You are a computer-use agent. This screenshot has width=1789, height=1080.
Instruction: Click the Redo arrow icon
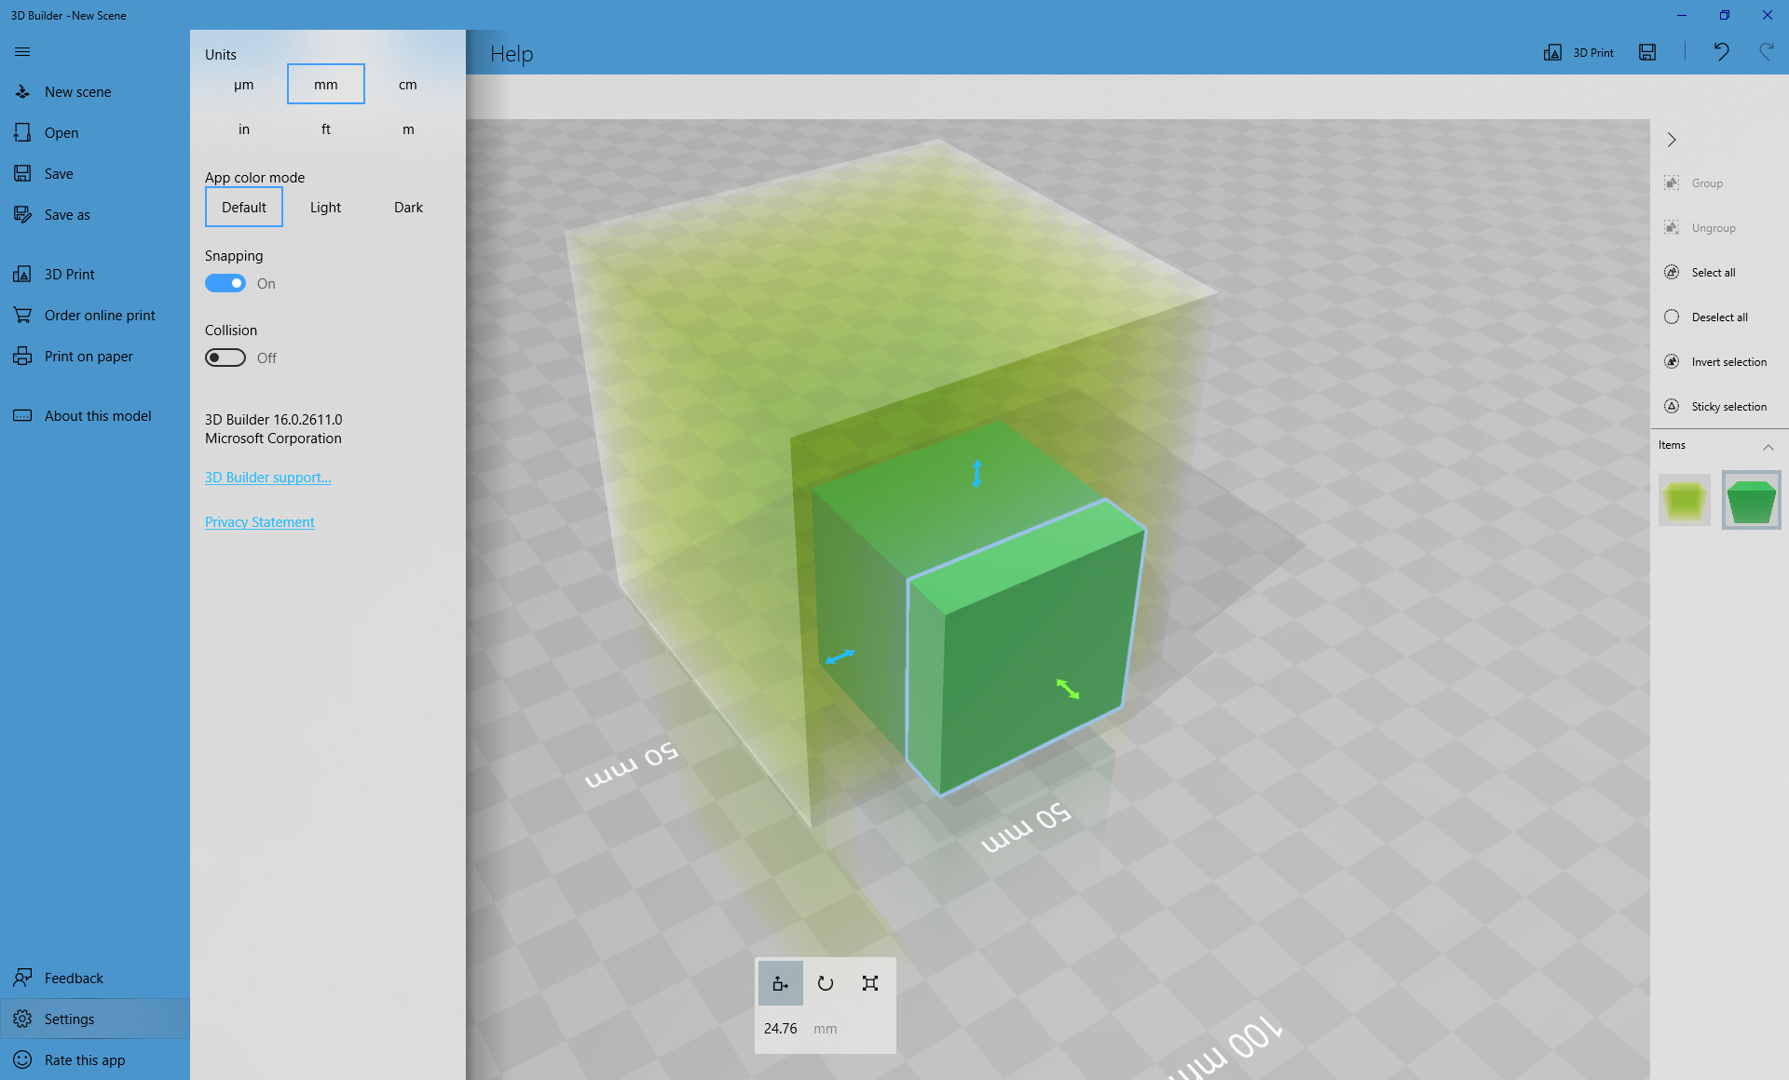[x=1766, y=52]
